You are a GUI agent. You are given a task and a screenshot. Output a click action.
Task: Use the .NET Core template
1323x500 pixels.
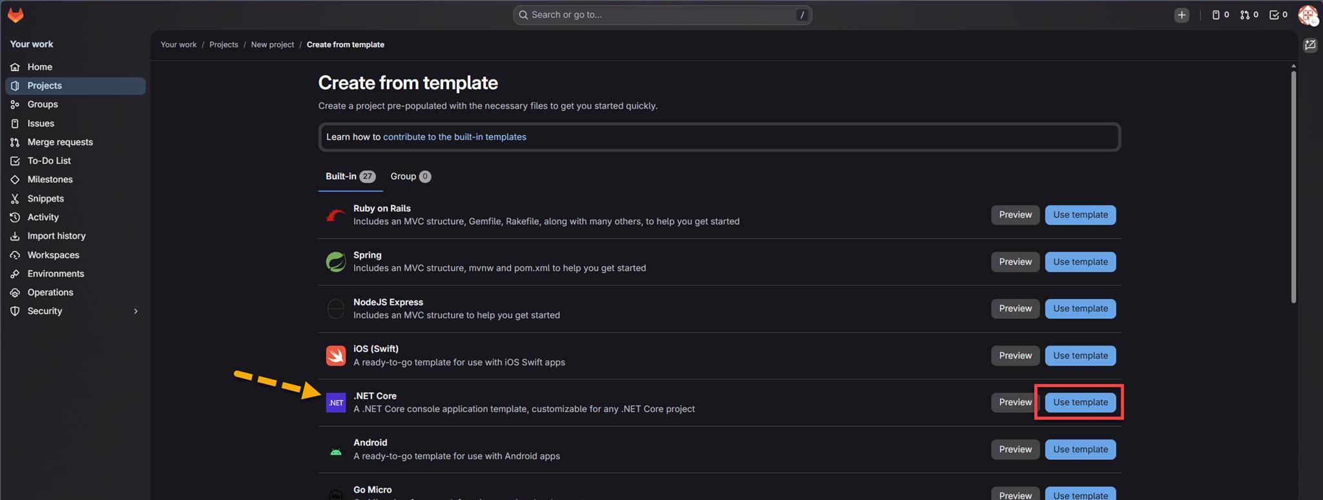(x=1080, y=402)
